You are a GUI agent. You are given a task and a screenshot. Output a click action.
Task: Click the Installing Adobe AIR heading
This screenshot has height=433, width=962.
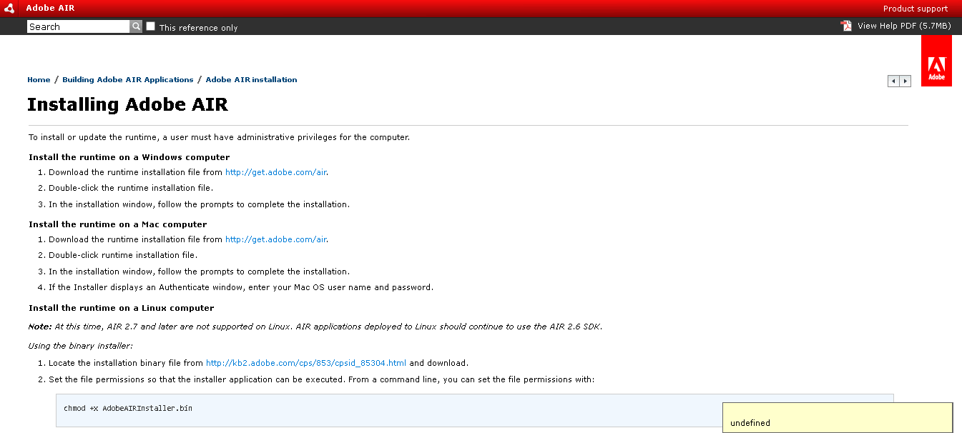(x=127, y=104)
